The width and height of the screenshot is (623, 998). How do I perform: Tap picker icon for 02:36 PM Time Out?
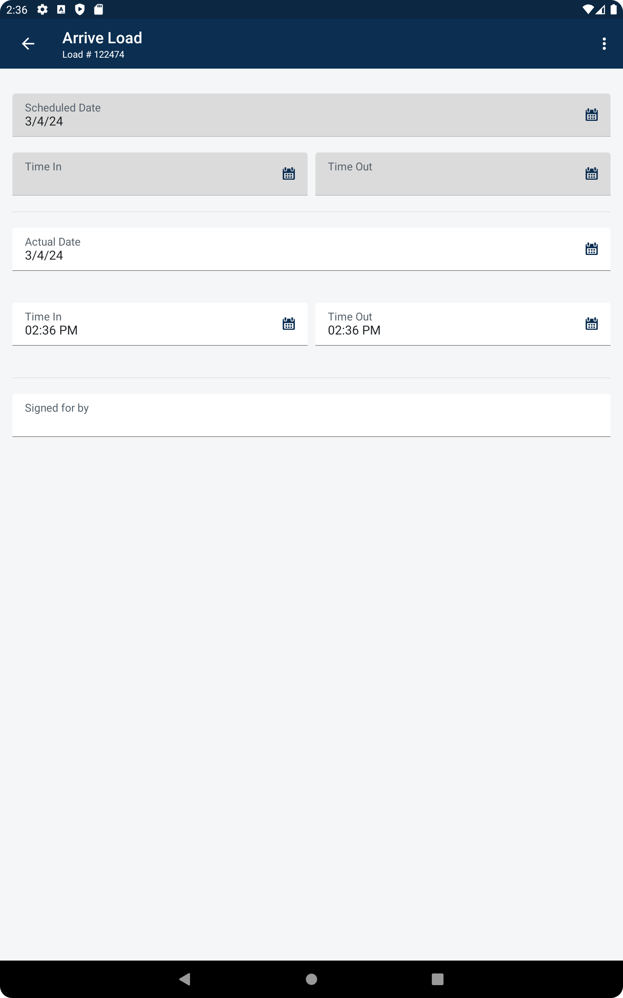click(x=591, y=324)
